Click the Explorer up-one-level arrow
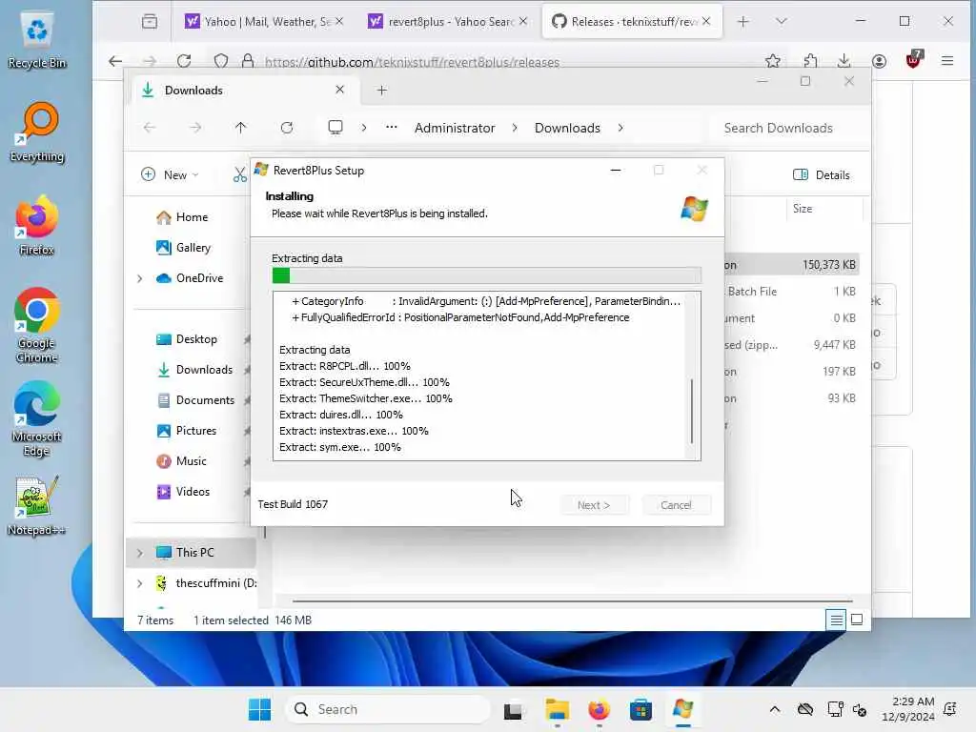Viewport: 976px width, 732px height. 241,128
